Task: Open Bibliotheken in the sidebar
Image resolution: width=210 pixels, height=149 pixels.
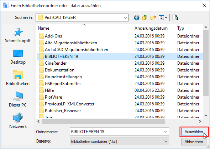Action: click(x=18, y=78)
